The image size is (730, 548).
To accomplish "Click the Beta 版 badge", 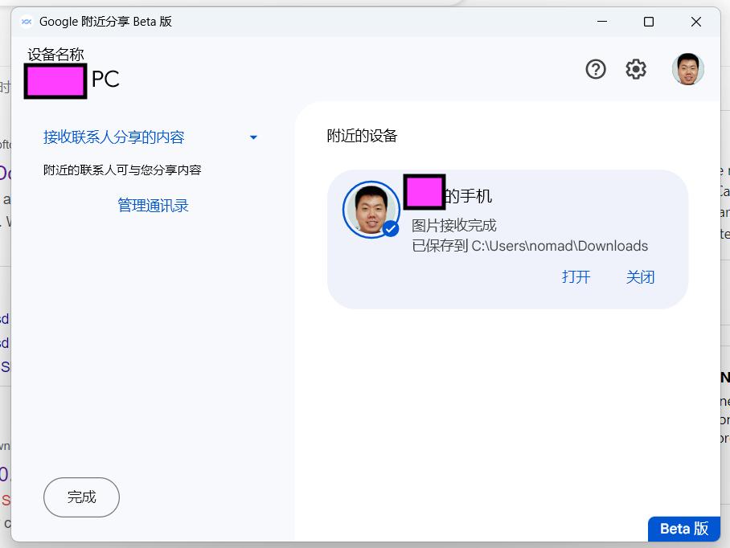I will 684,529.
